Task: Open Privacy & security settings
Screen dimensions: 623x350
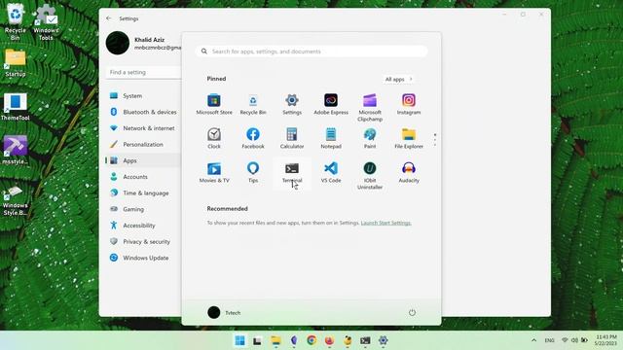Action: click(143, 241)
